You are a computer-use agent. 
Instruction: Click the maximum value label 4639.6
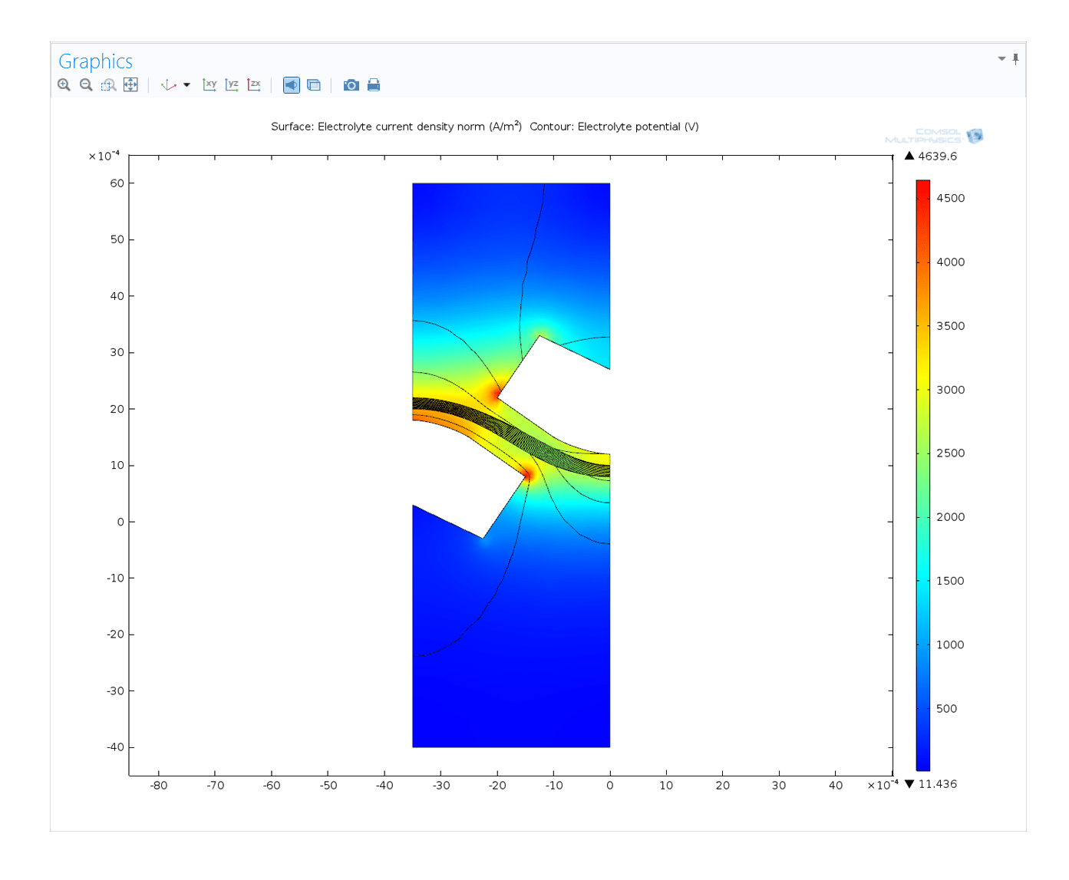pyautogui.click(x=937, y=156)
